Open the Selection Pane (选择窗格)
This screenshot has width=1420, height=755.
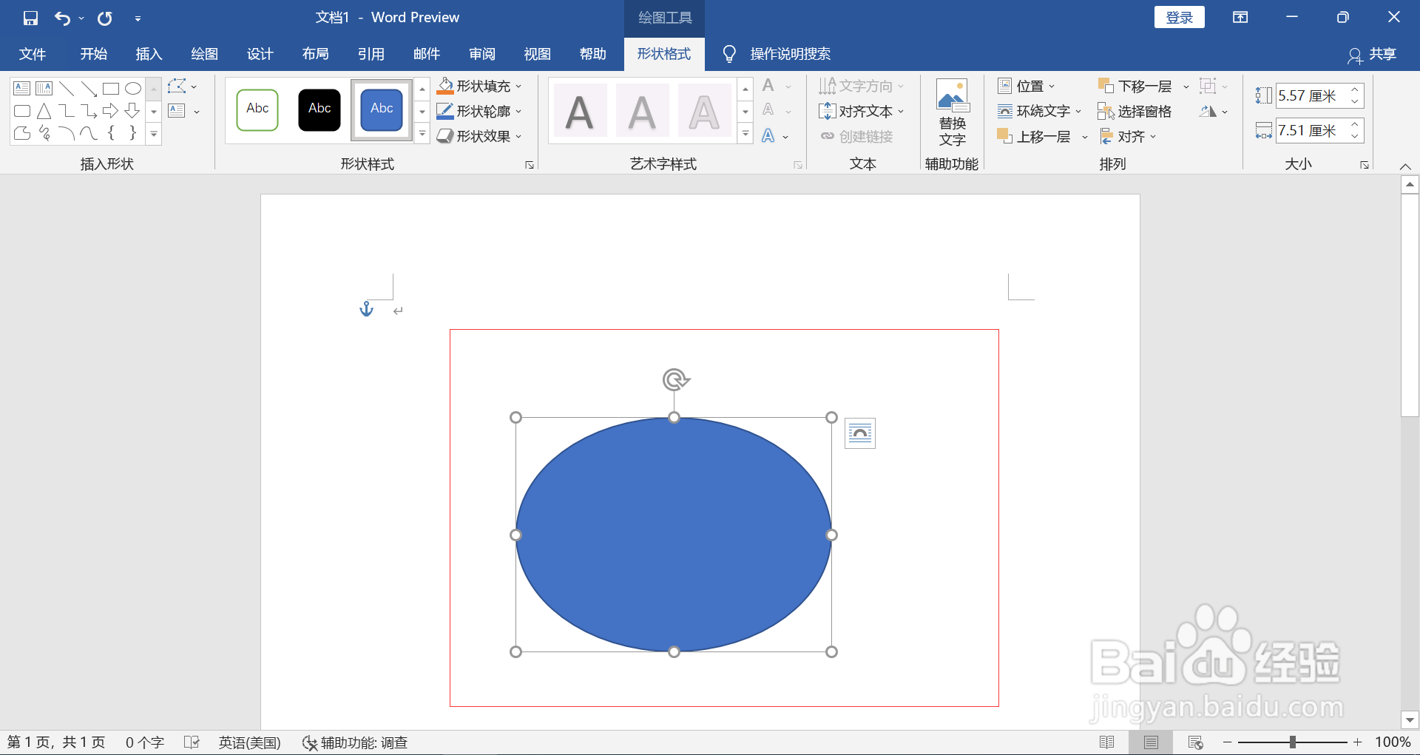click(1135, 111)
